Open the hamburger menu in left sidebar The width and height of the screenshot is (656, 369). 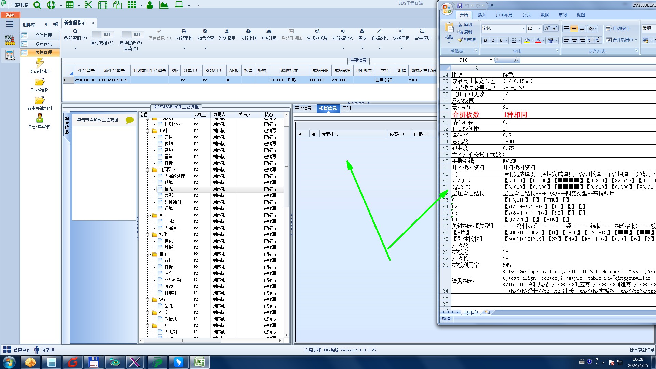(10, 24)
